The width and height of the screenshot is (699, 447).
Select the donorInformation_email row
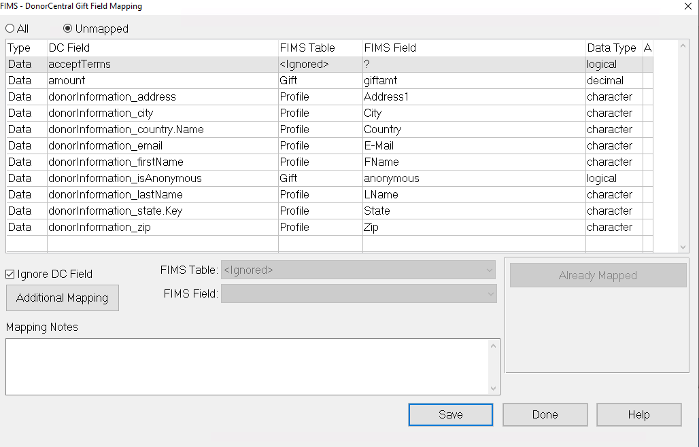(329, 145)
